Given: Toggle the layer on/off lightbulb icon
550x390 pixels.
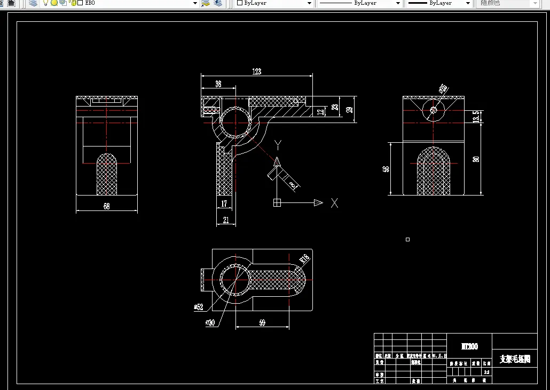Looking at the screenshot, I should click(x=45, y=3).
